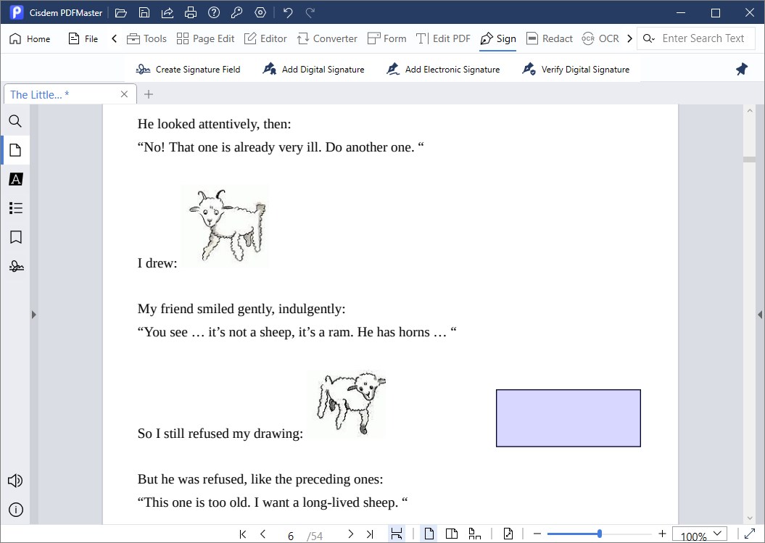Image resolution: width=765 pixels, height=543 pixels.
Task: Zoom in with the plus button
Action: pos(662,534)
